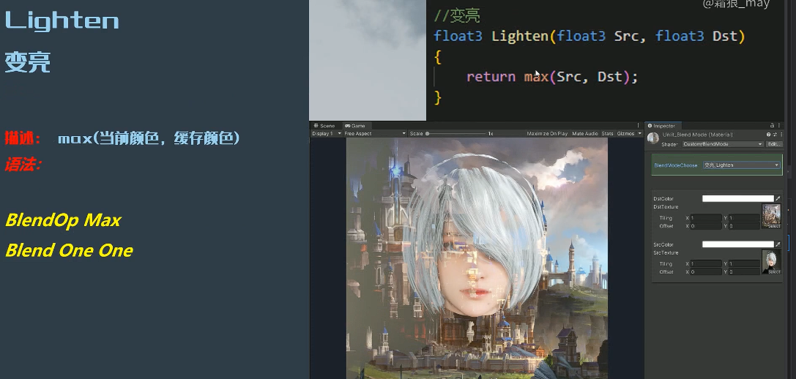Open the material component options menu

(x=781, y=135)
